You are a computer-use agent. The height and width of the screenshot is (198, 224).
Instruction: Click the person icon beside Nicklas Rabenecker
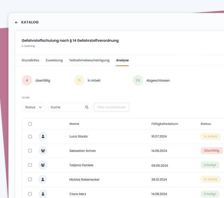[x=43, y=179]
